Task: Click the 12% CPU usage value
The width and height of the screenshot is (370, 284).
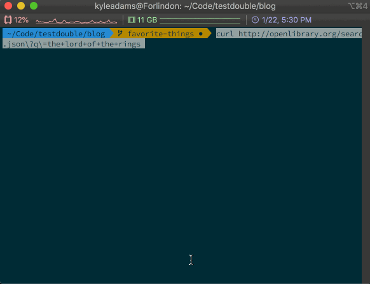Action: coord(21,20)
